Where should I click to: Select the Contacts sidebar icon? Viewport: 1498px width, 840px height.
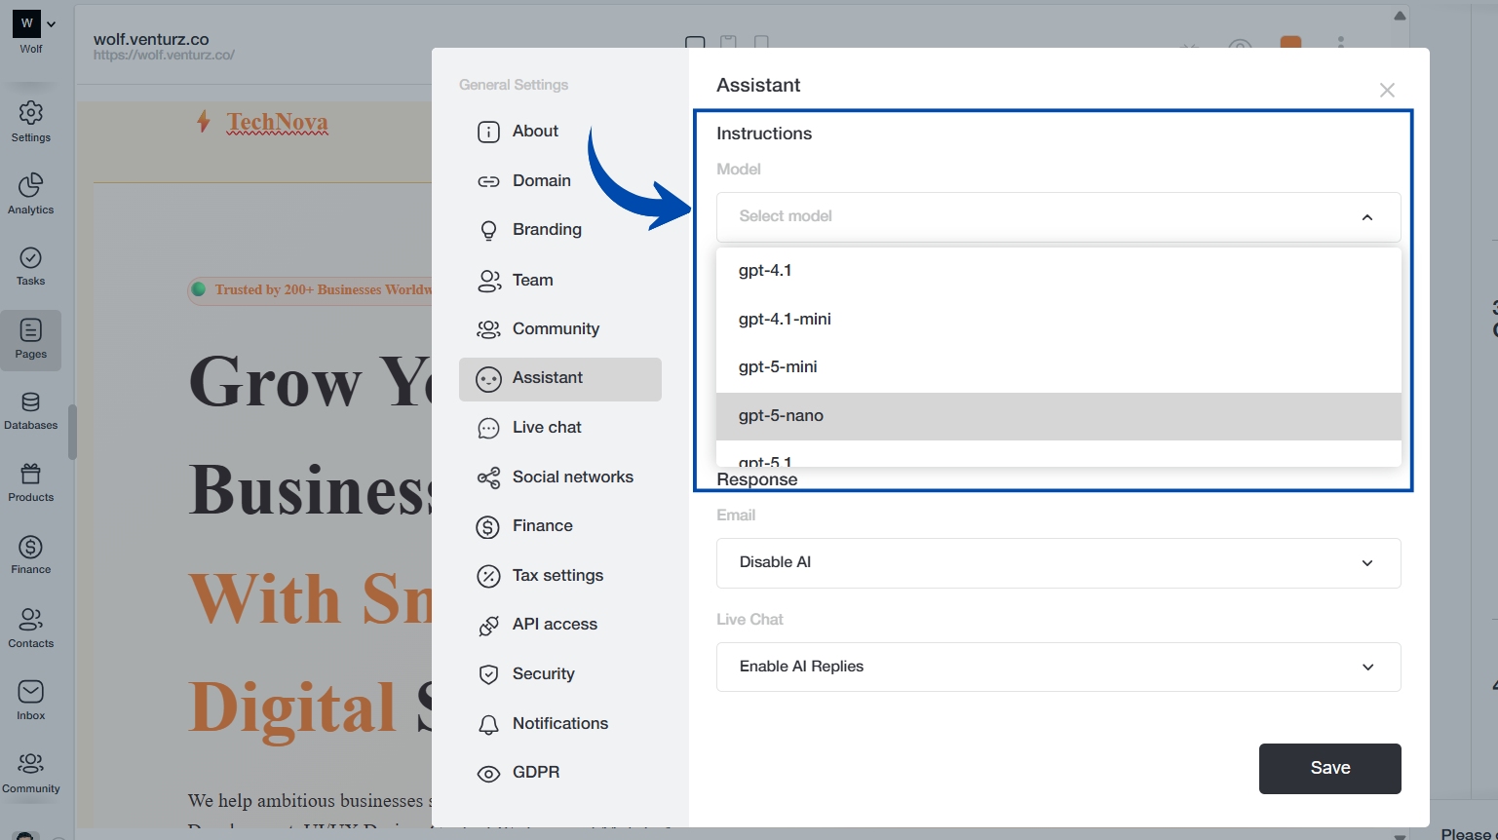click(x=30, y=628)
